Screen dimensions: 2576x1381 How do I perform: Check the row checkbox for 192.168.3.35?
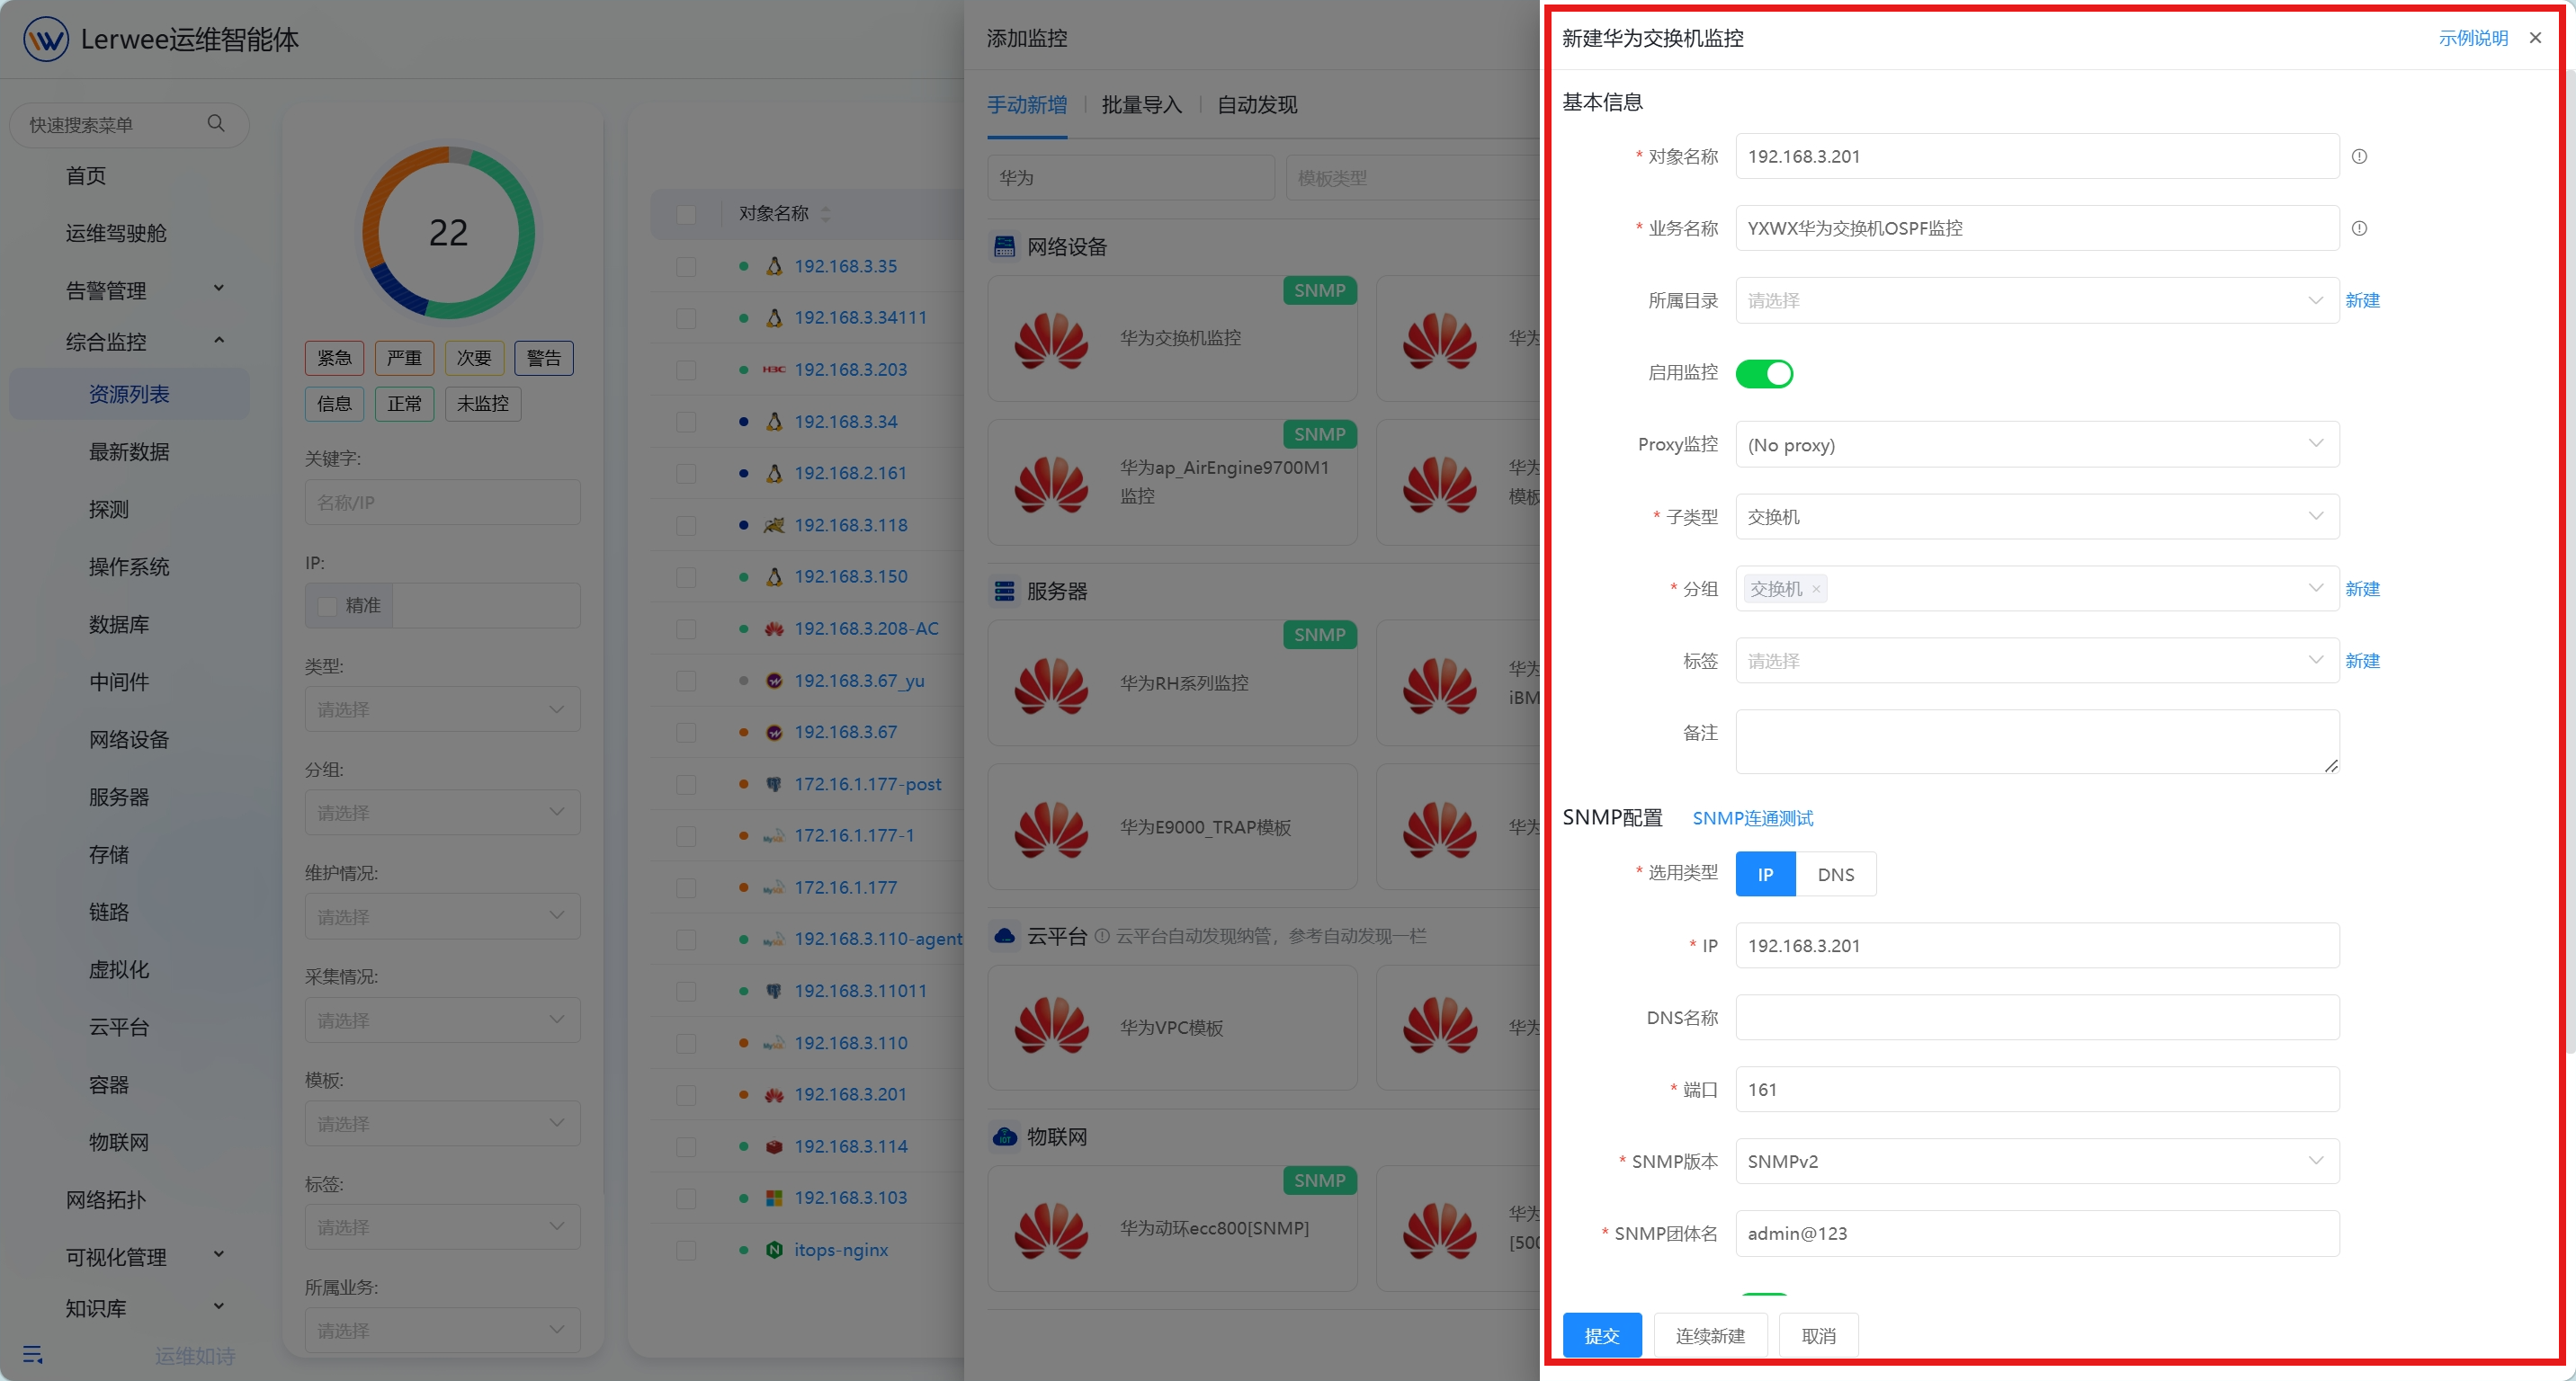(x=686, y=266)
